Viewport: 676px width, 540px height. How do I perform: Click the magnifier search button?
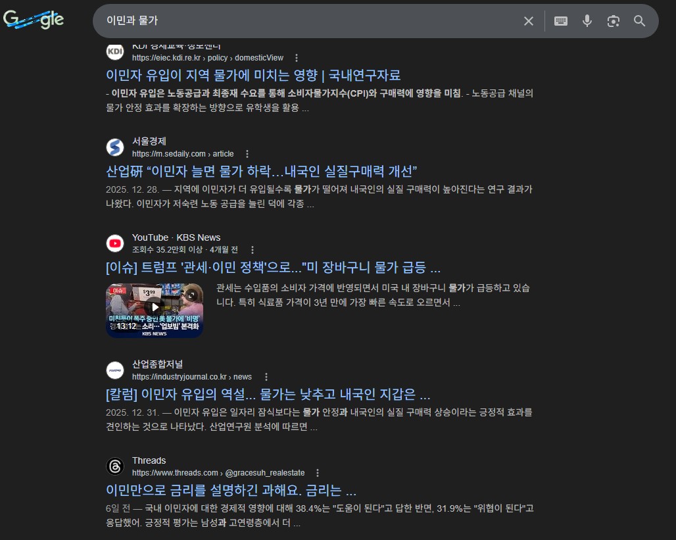coord(640,21)
